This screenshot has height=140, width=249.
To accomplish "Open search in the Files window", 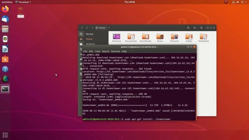I will pos(188,28).
